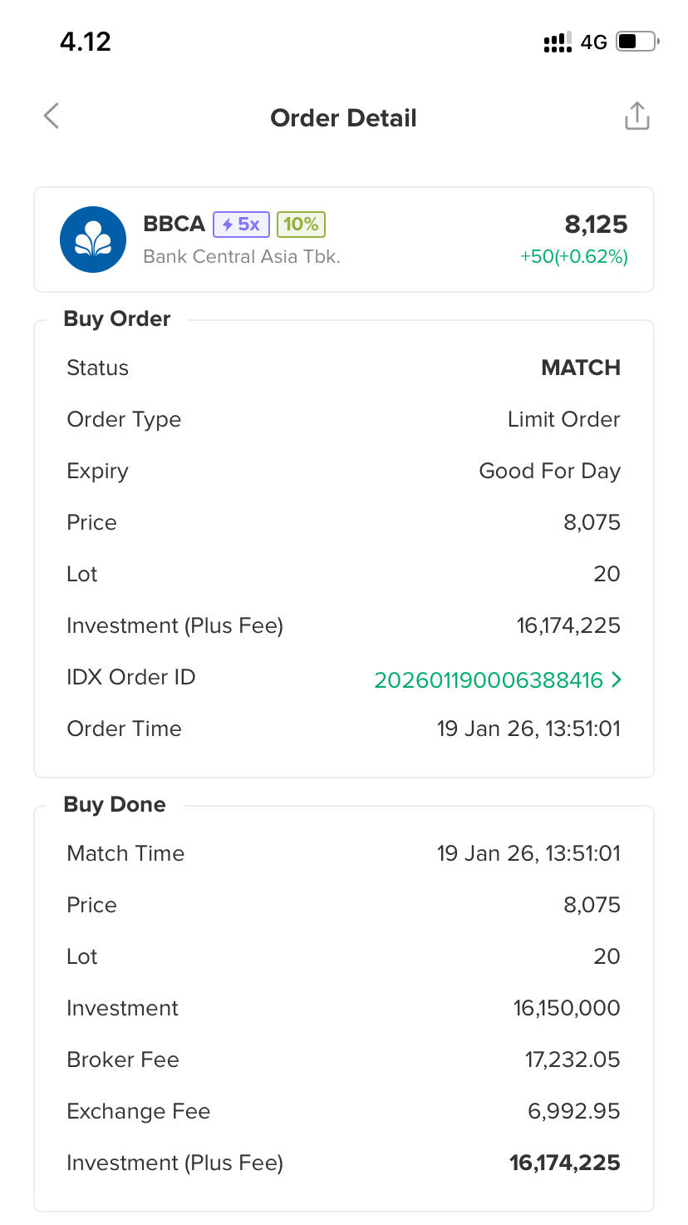
Task: Tap the bold Investment total 16,174,225
Action: pos(565,1163)
